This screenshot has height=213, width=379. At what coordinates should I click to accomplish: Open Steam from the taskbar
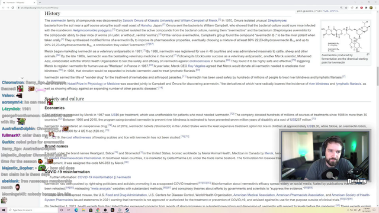127,210
